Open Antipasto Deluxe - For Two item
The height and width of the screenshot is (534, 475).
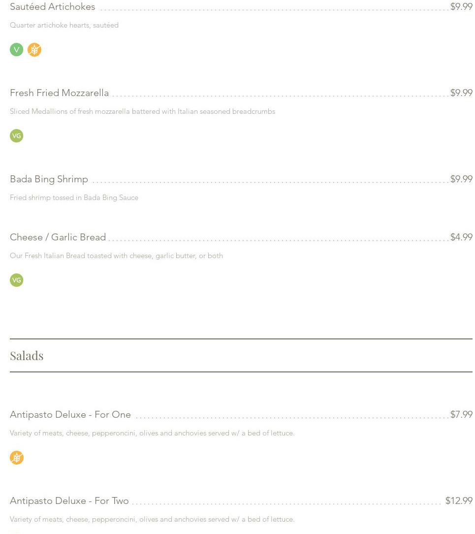[x=69, y=501]
